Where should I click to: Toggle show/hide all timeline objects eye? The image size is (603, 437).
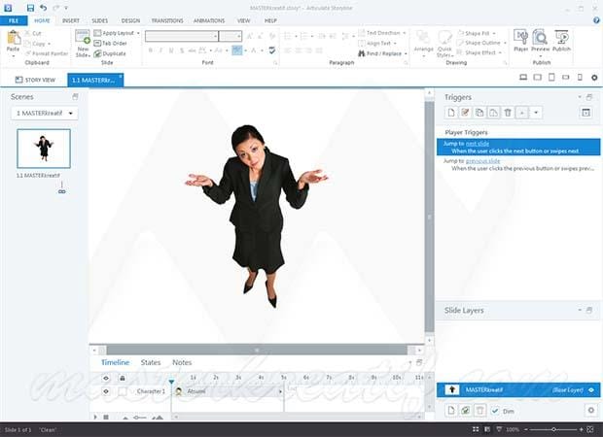(106, 378)
